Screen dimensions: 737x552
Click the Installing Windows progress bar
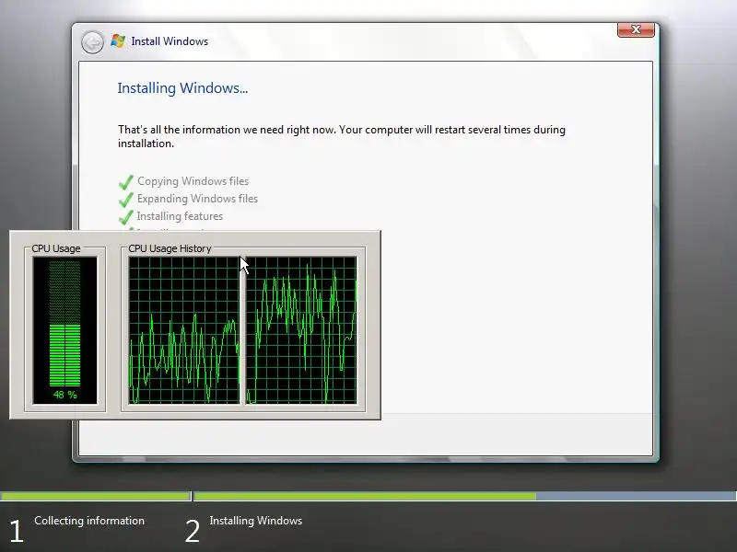point(465,496)
